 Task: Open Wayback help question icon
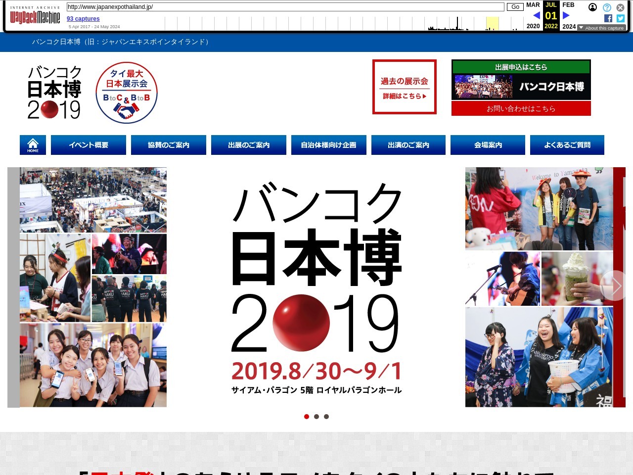(x=607, y=7)
